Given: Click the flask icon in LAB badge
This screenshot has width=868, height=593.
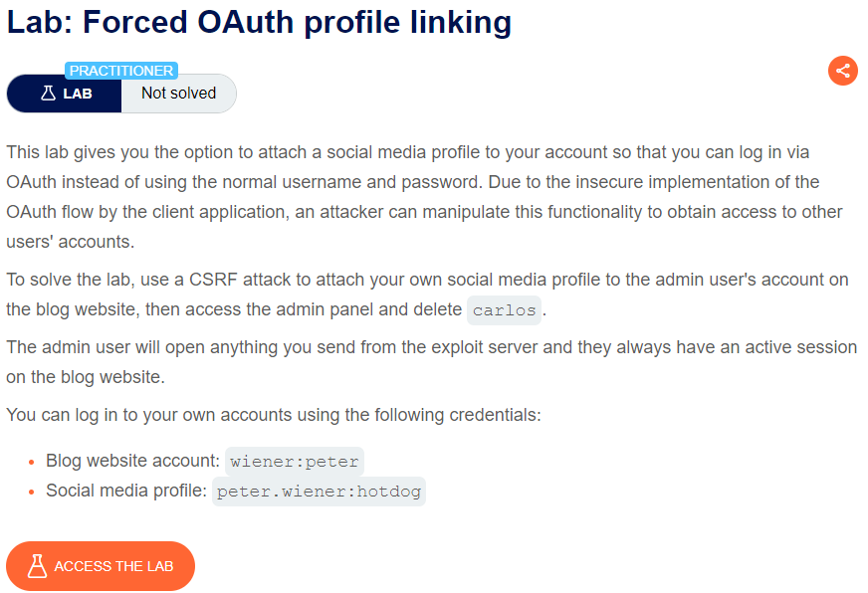Looking at the screenshot, I should 48,93.
